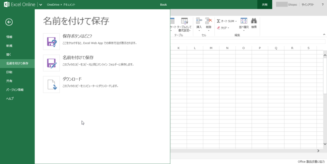Click the サインアウト link
Screen dimensions: 327x164
point(308,4)
